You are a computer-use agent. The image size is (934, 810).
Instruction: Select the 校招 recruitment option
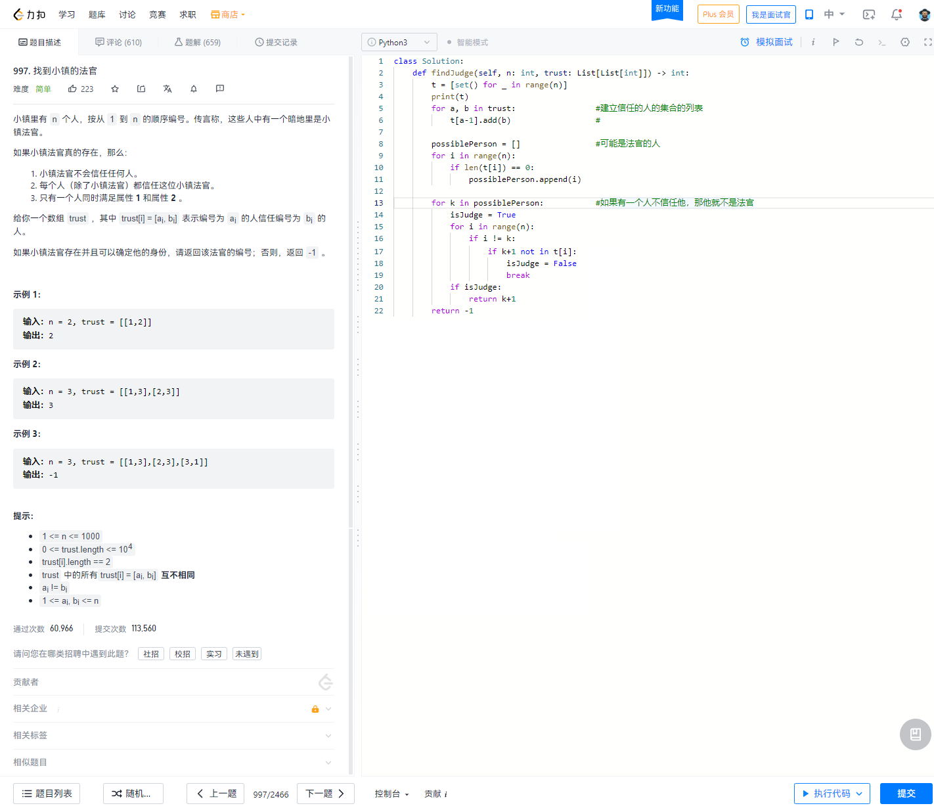(183, 654)
